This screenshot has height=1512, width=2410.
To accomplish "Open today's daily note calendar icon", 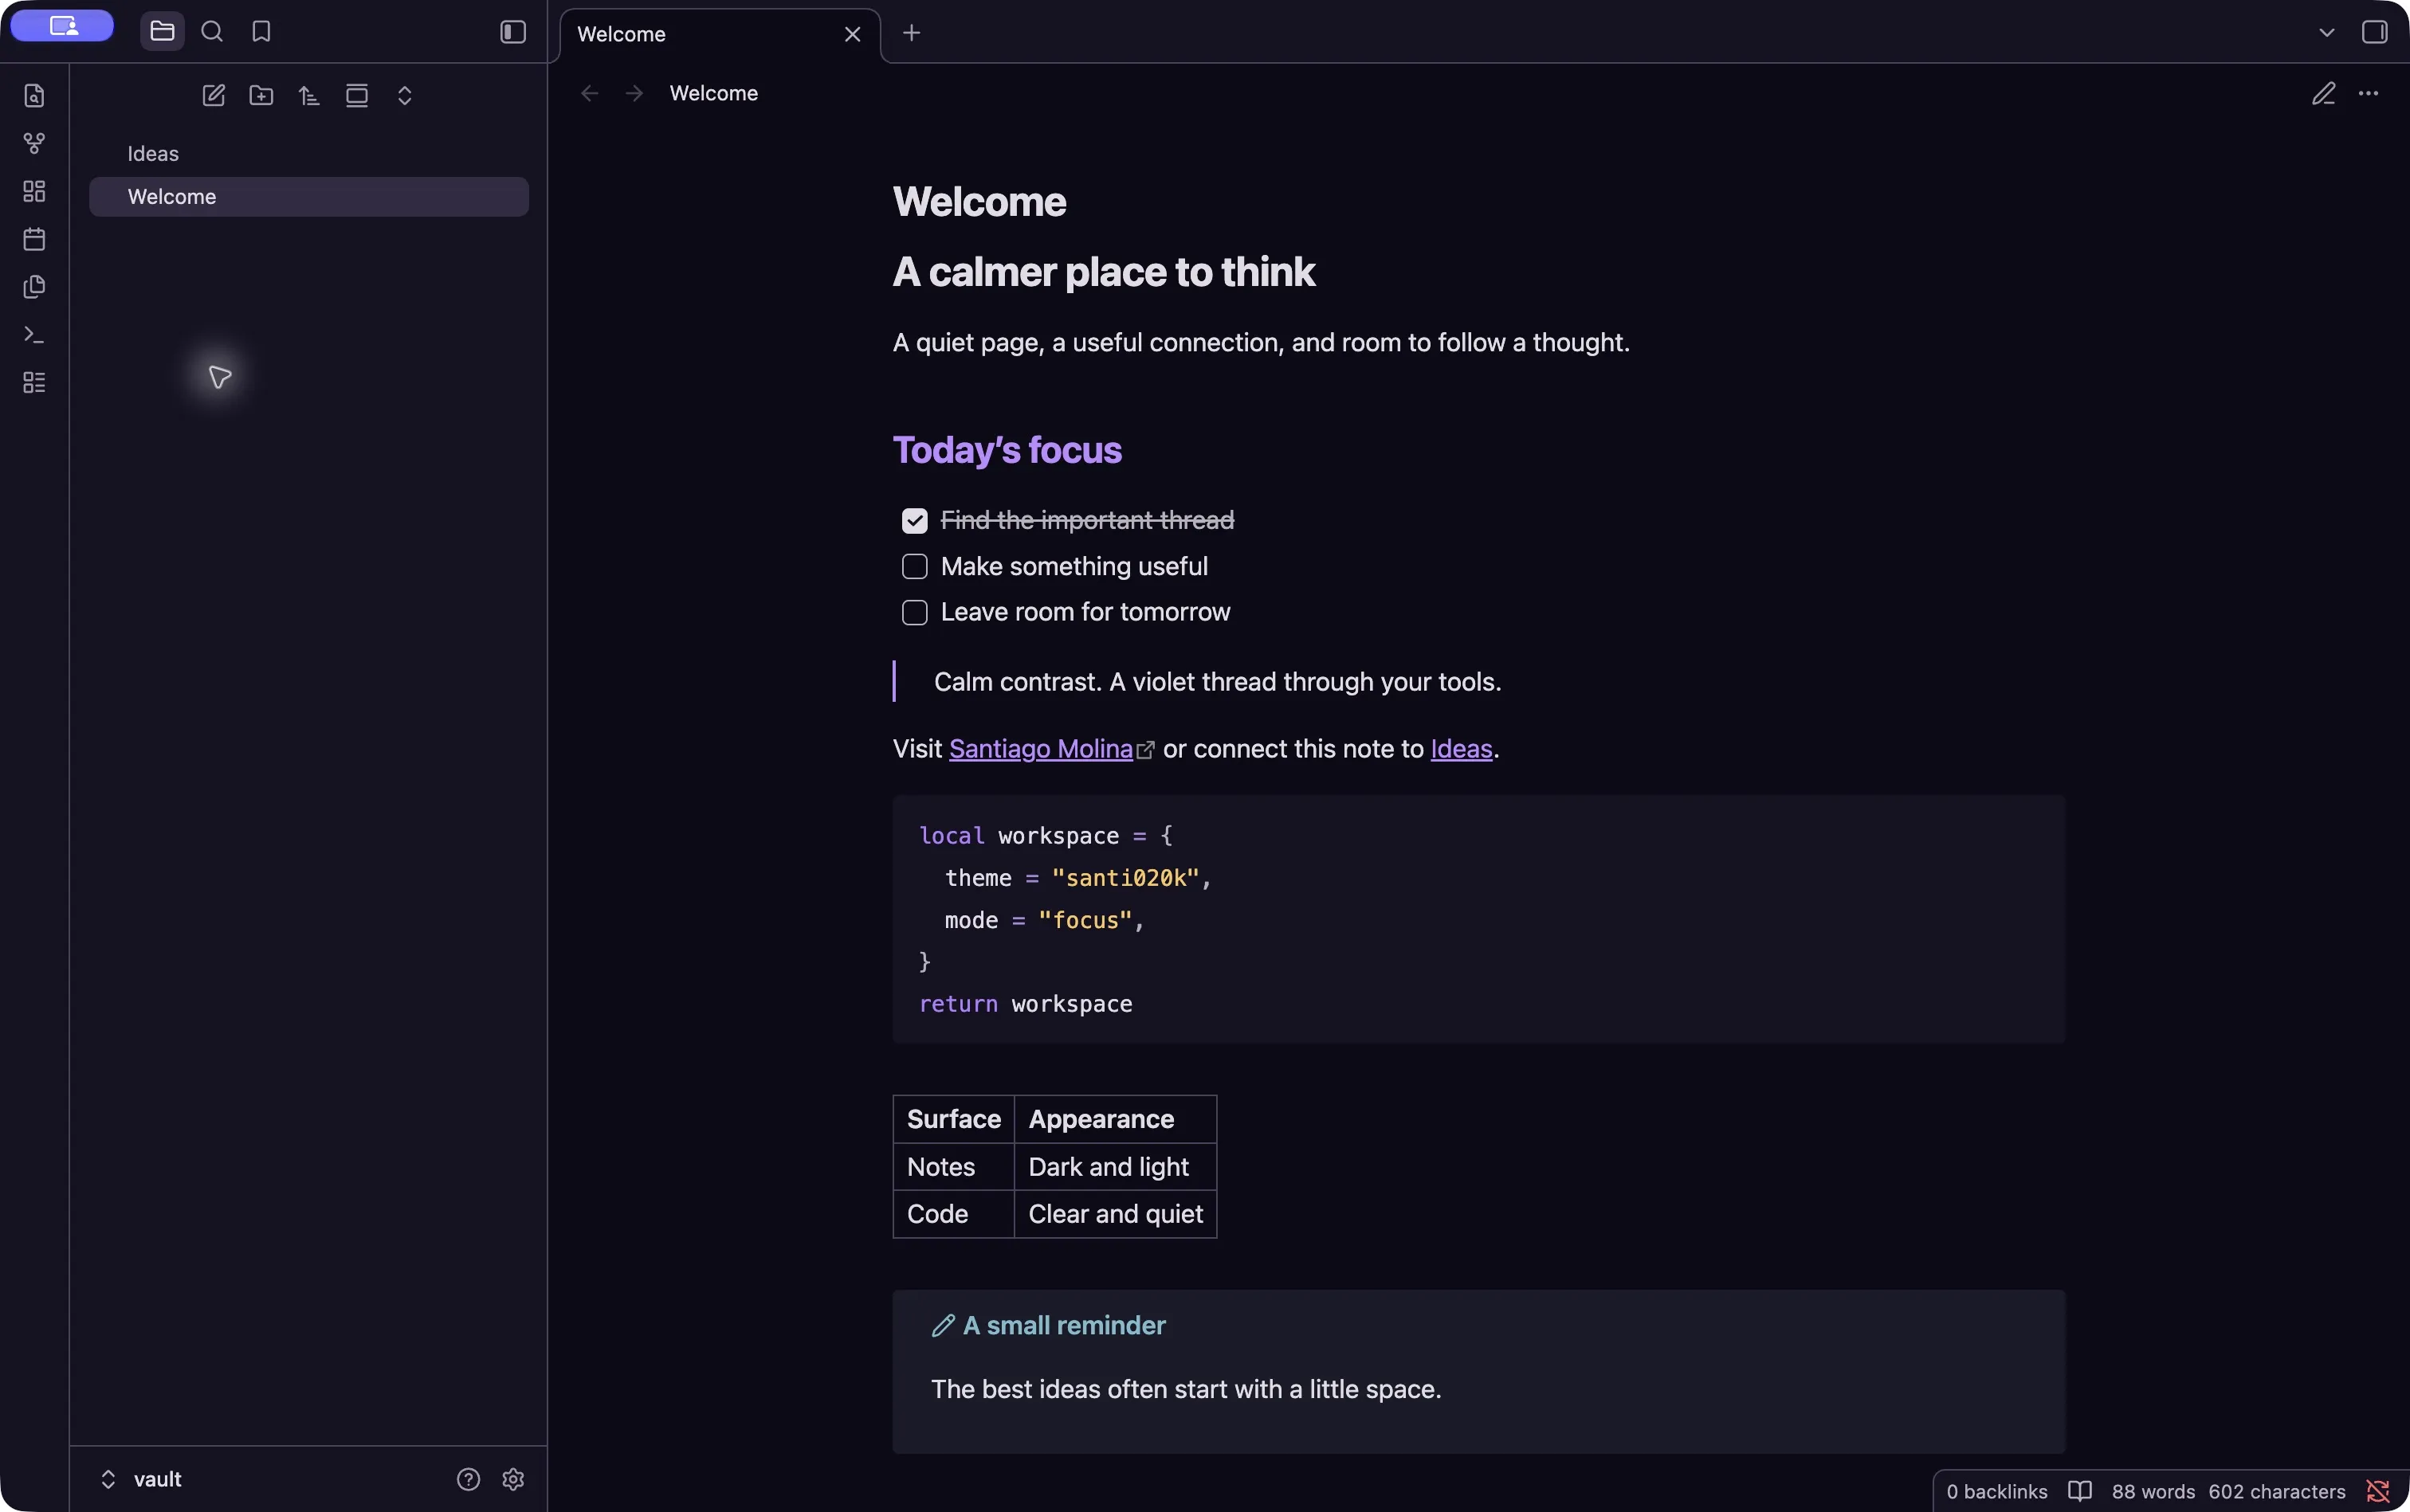I will point(34,239).
